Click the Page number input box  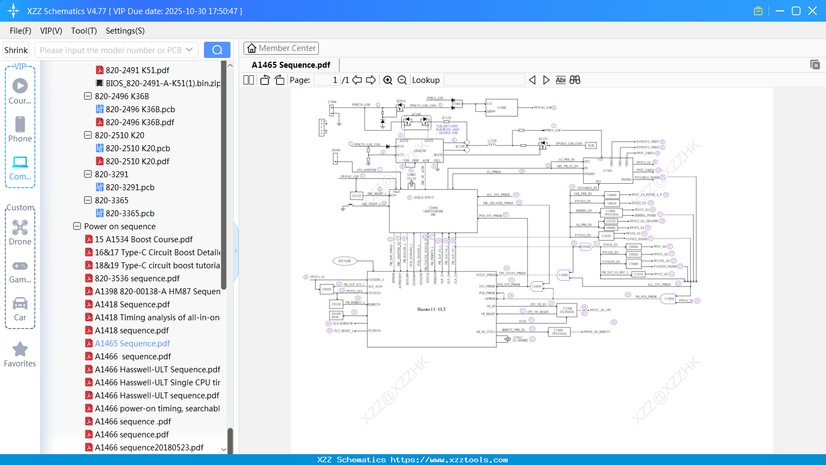[327, 80]
